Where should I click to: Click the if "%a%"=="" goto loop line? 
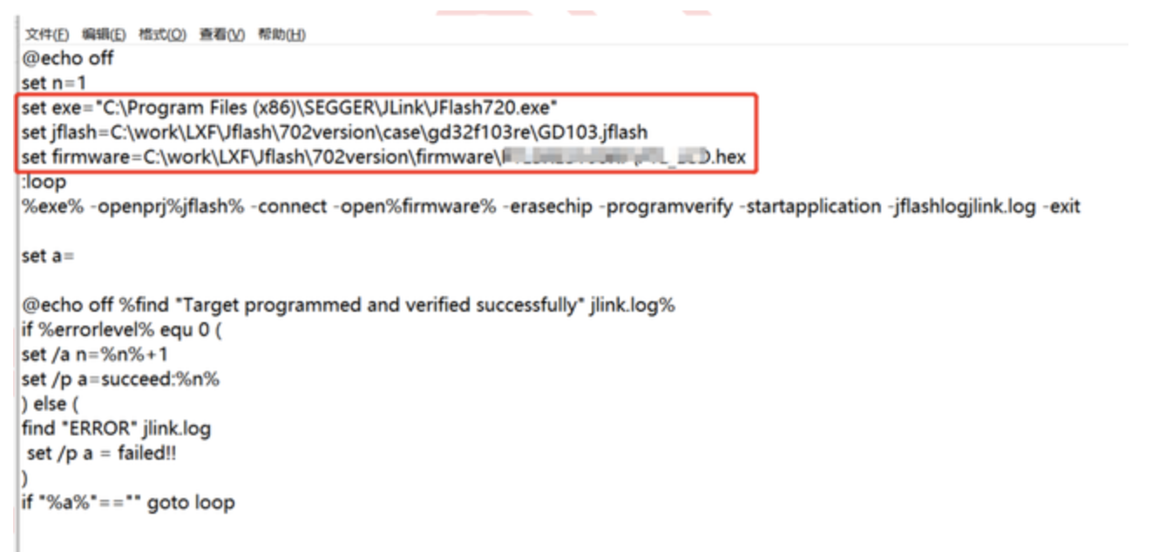pos(129,502)
